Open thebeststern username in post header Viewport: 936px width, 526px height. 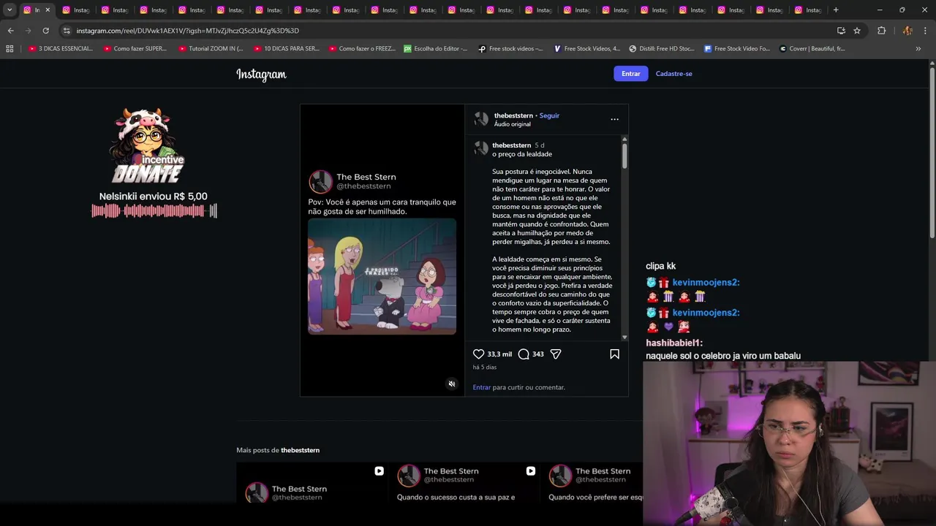[x=513, y=115]
